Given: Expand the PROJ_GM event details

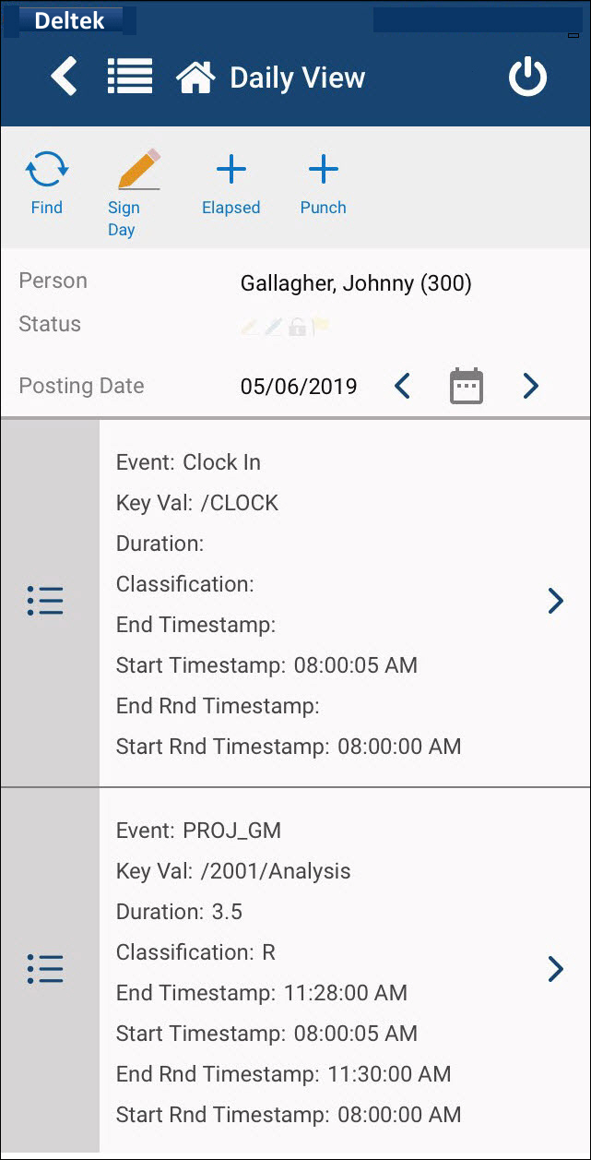Looking at the screenshot, I should tap(555, 969).
